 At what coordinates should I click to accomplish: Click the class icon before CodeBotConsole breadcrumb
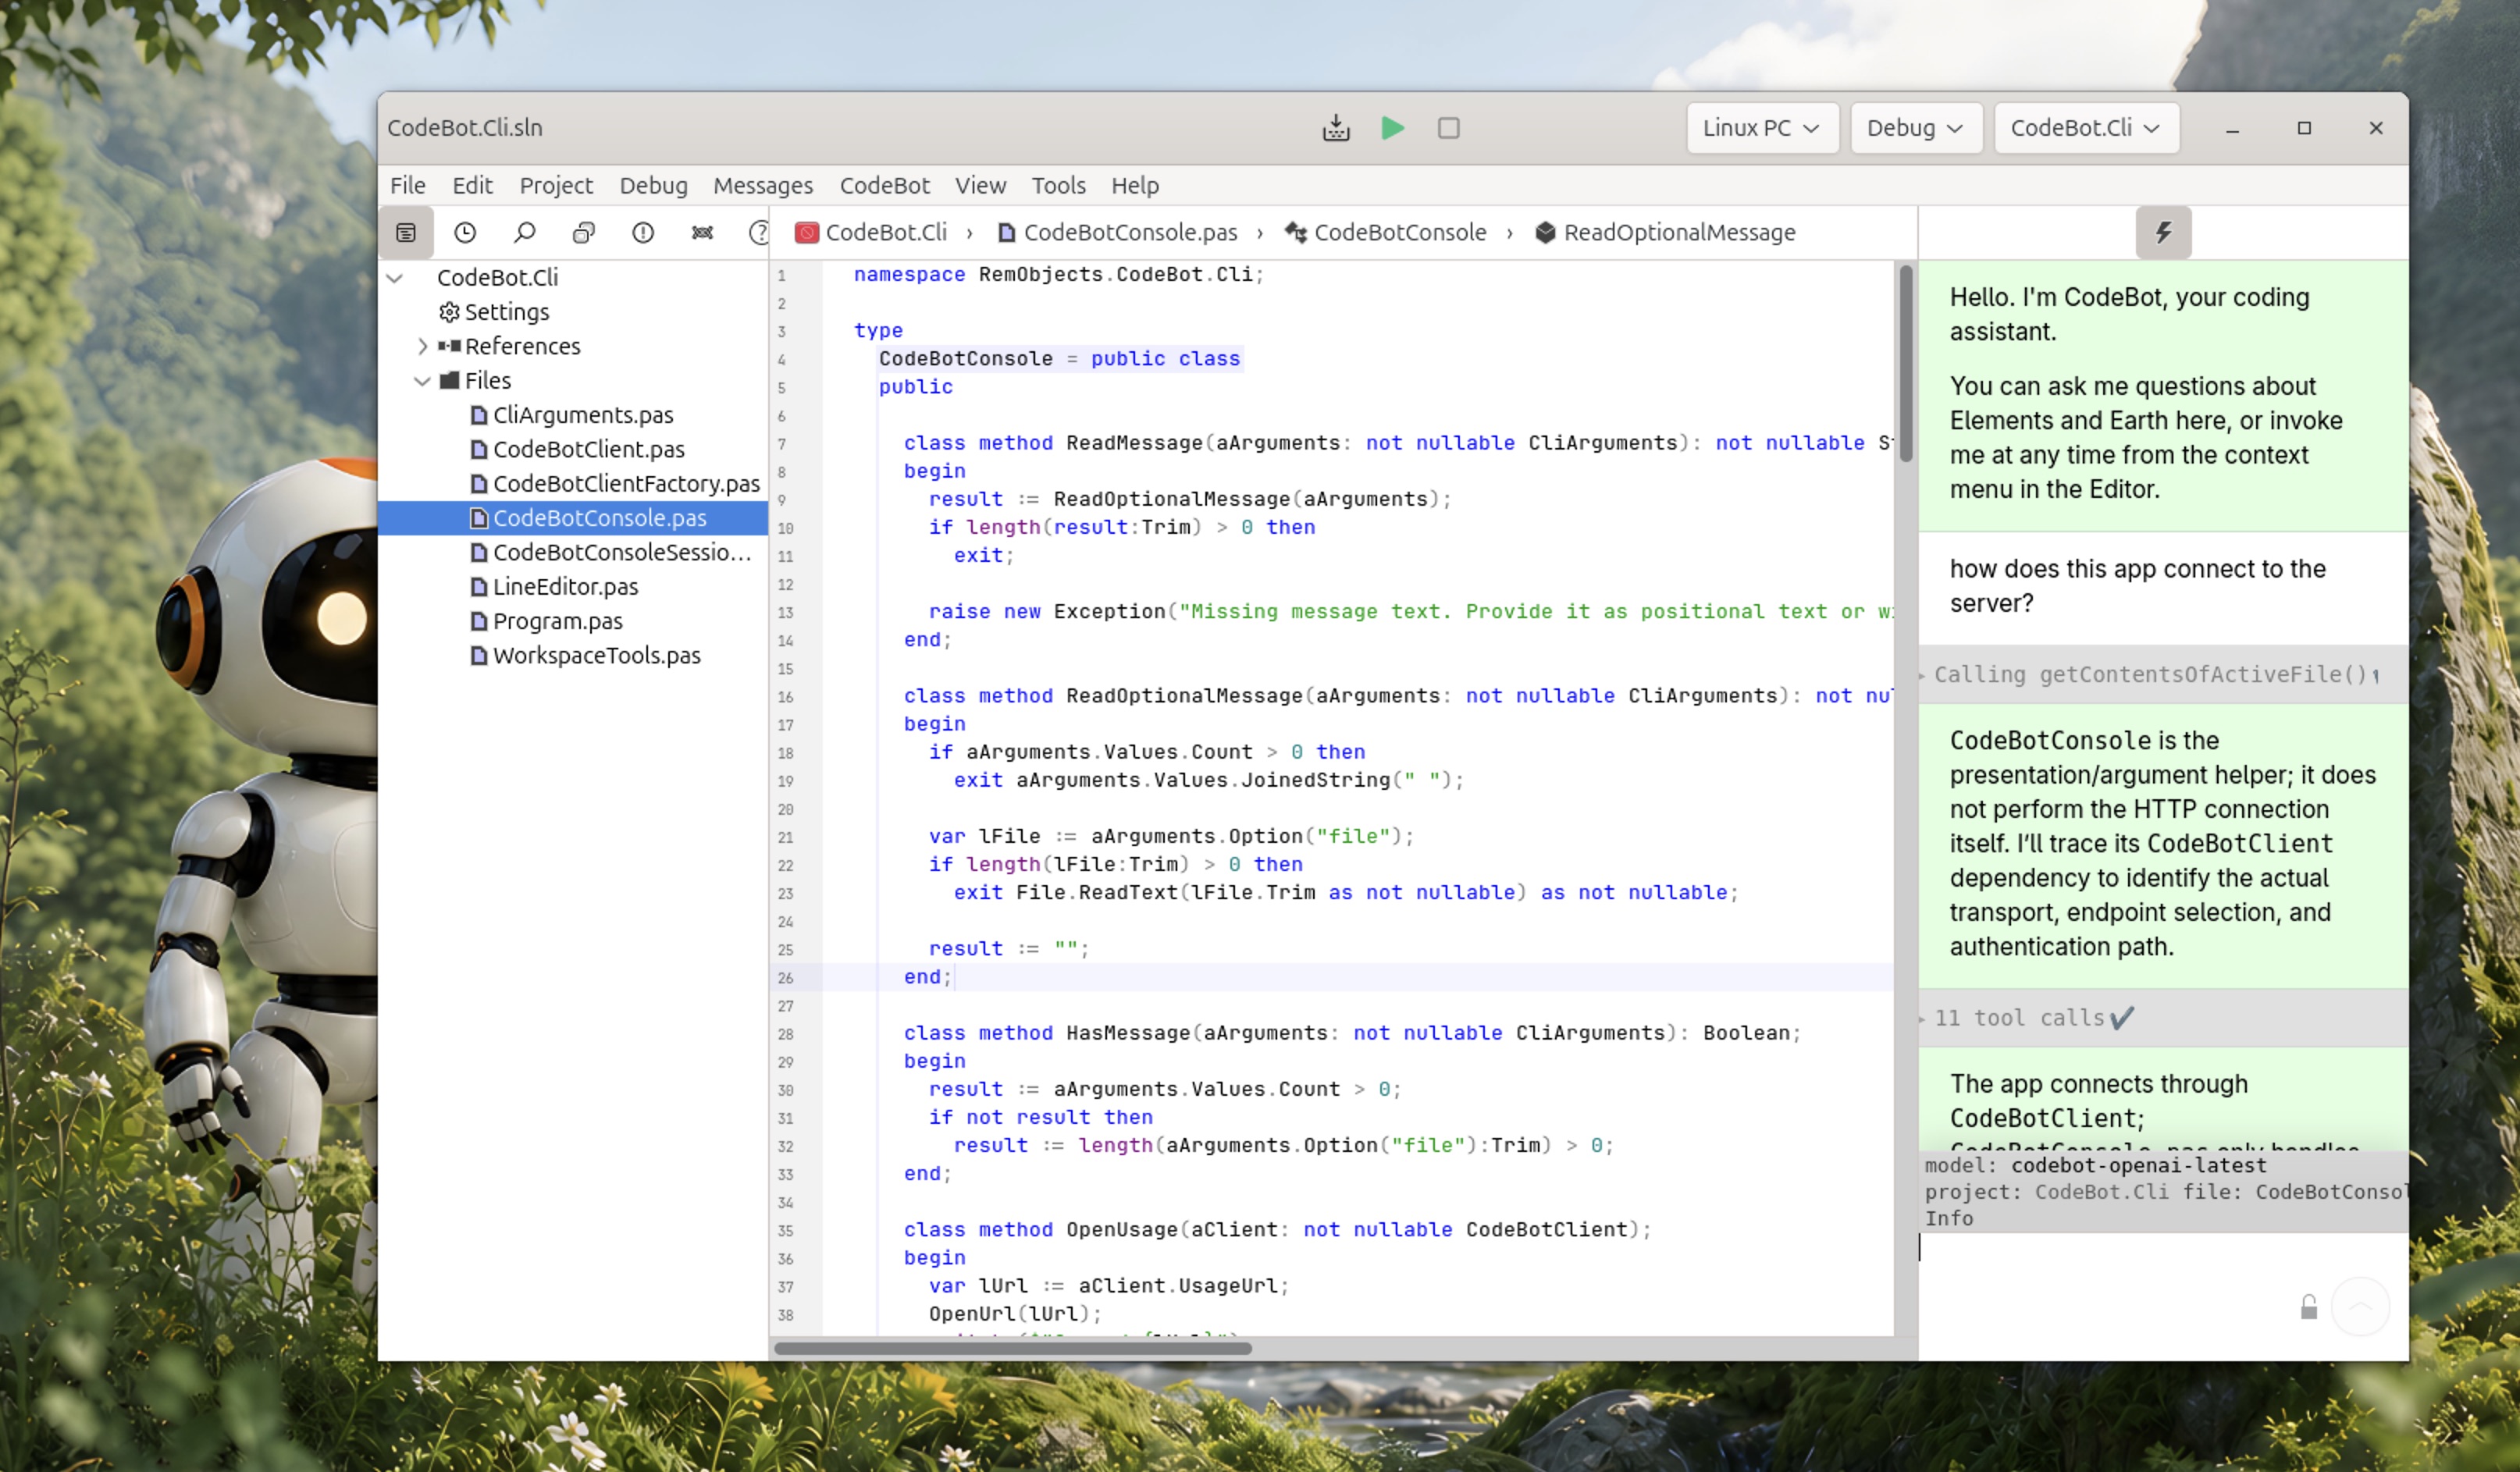point(1296,233)
